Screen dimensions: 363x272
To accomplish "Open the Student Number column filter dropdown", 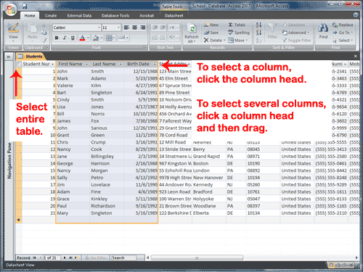I will click(x=52, y=64).
